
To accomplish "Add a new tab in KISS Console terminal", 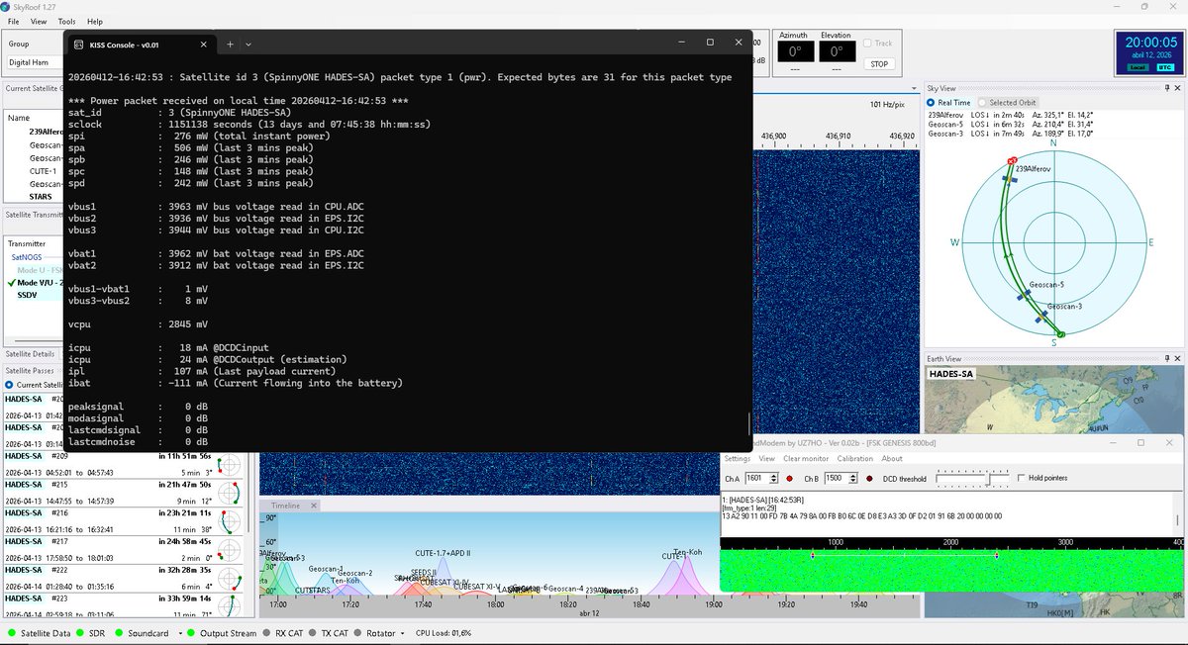I will point(229,44).
